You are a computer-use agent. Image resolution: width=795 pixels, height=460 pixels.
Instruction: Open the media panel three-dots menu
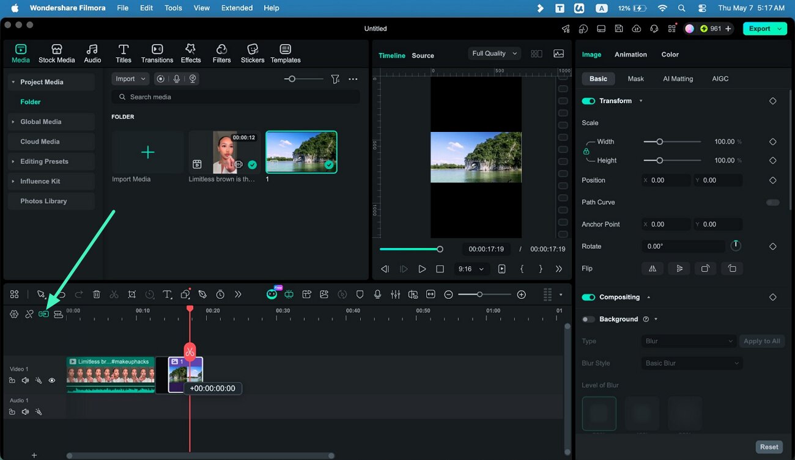[x=353, y=79]
